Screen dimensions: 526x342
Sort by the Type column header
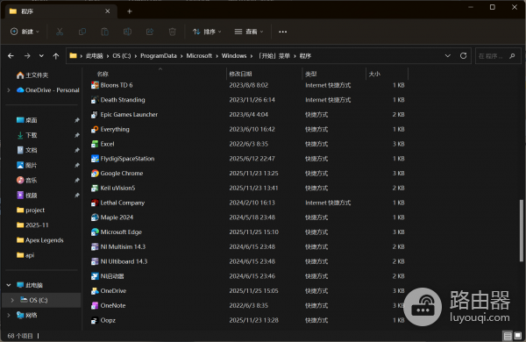[333, 74]
